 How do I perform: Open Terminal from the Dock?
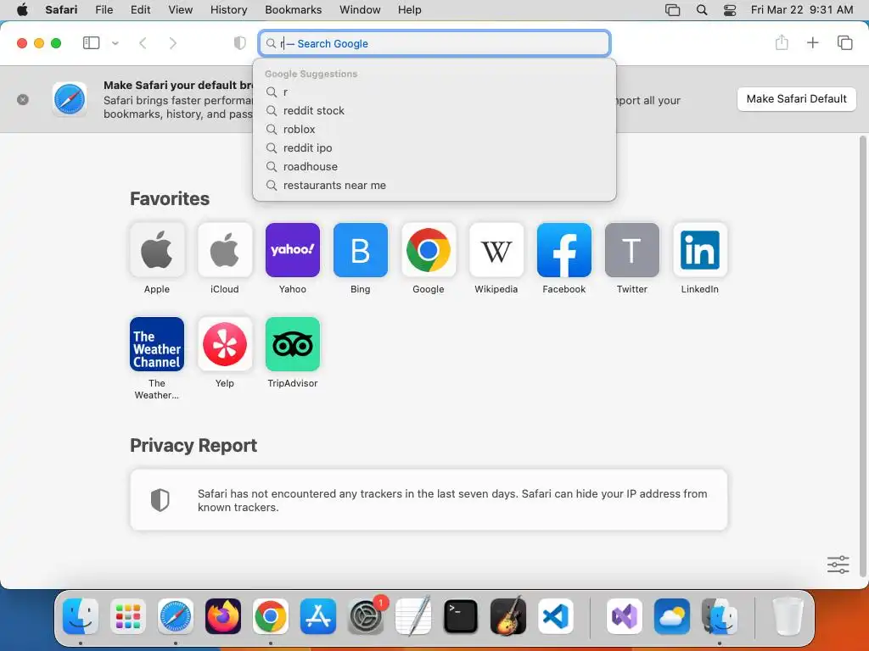tap(461, 616)
